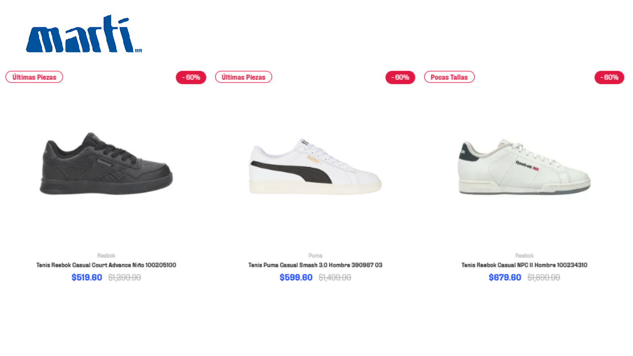Open the white Reebok NPC II shoe image
The image size is (633, 356).
click(524, 166)
